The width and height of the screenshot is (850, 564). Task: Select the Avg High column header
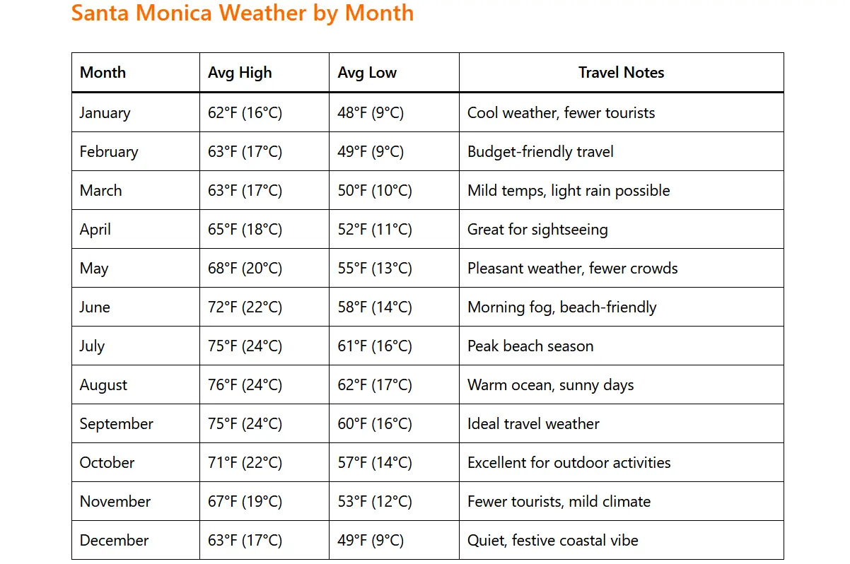point(240,72)
